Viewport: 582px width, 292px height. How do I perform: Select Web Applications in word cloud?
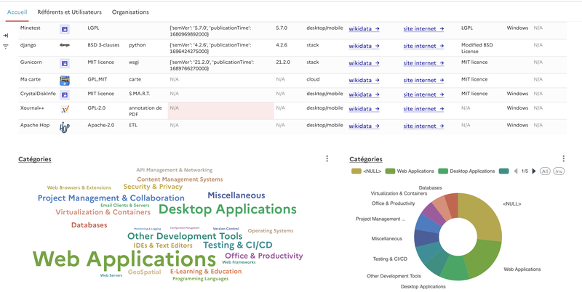124,259
